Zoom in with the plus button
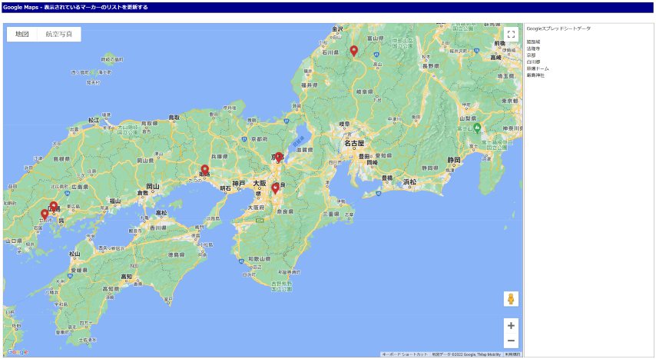The height and width of the screenshot is (359, 656). click(511, 325)
